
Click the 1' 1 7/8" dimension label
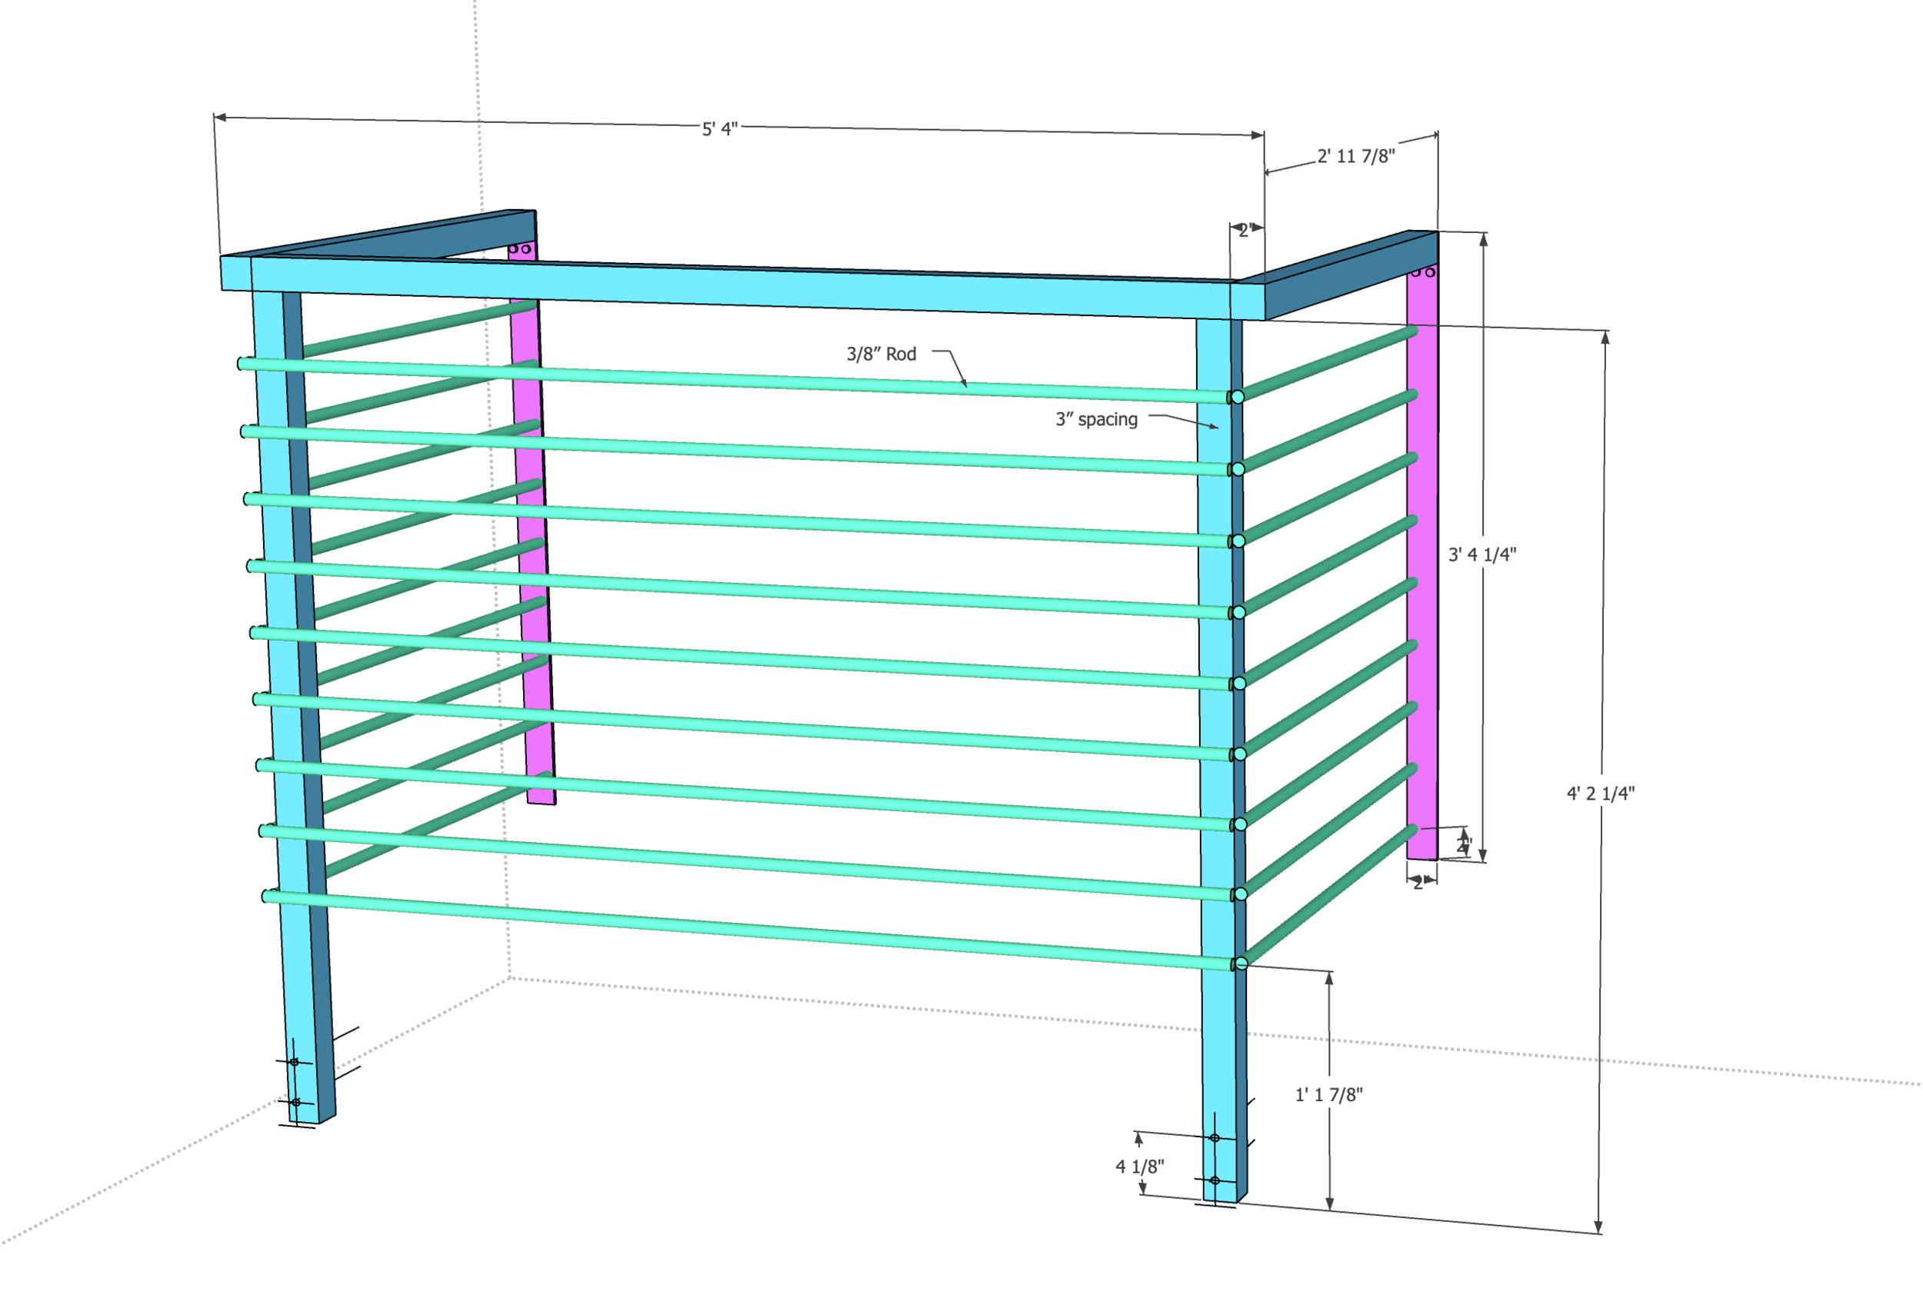click(x=1329, y=1095)
